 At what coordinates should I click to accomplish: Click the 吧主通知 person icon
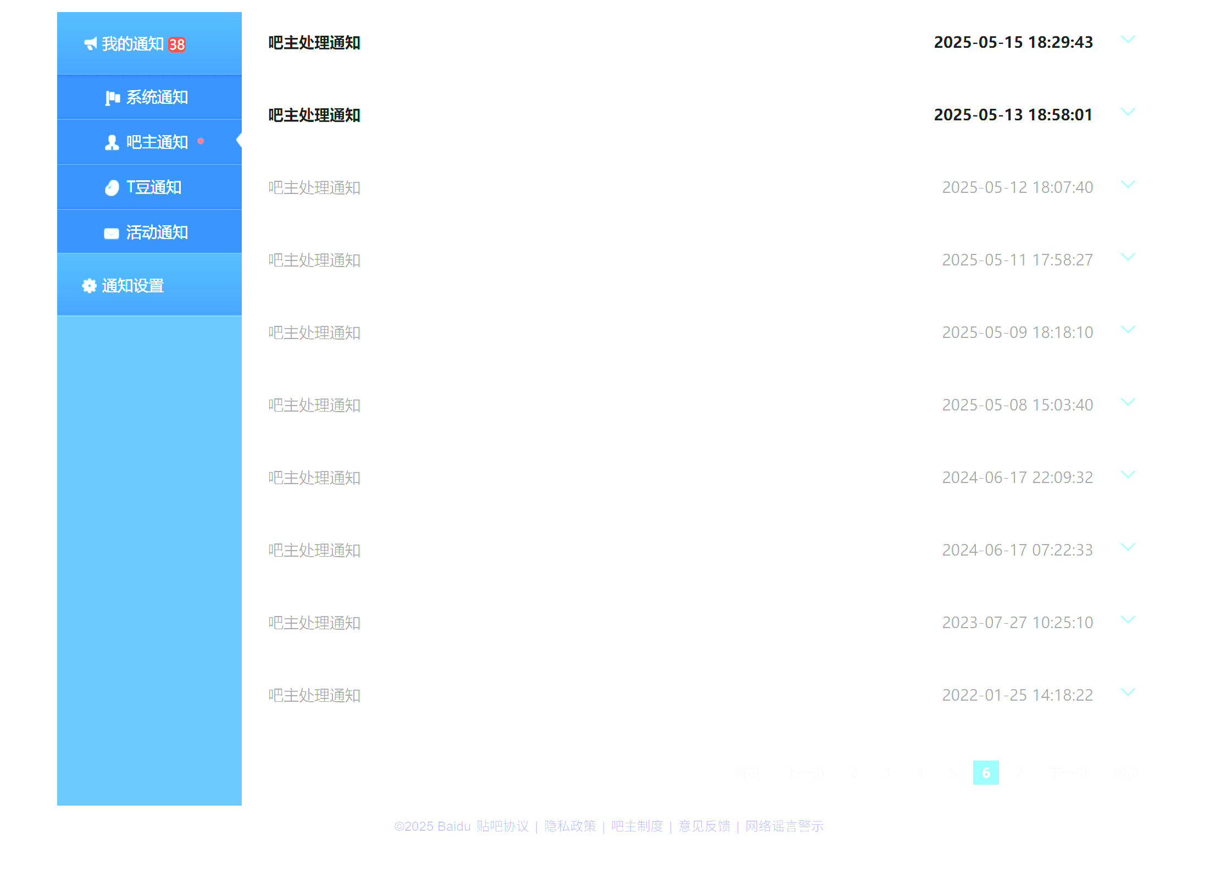[112, 142]
